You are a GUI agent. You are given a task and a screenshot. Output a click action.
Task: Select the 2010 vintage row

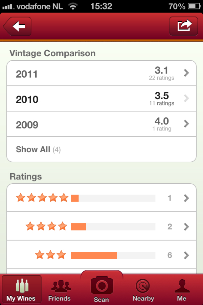click(x=101, y=99)
